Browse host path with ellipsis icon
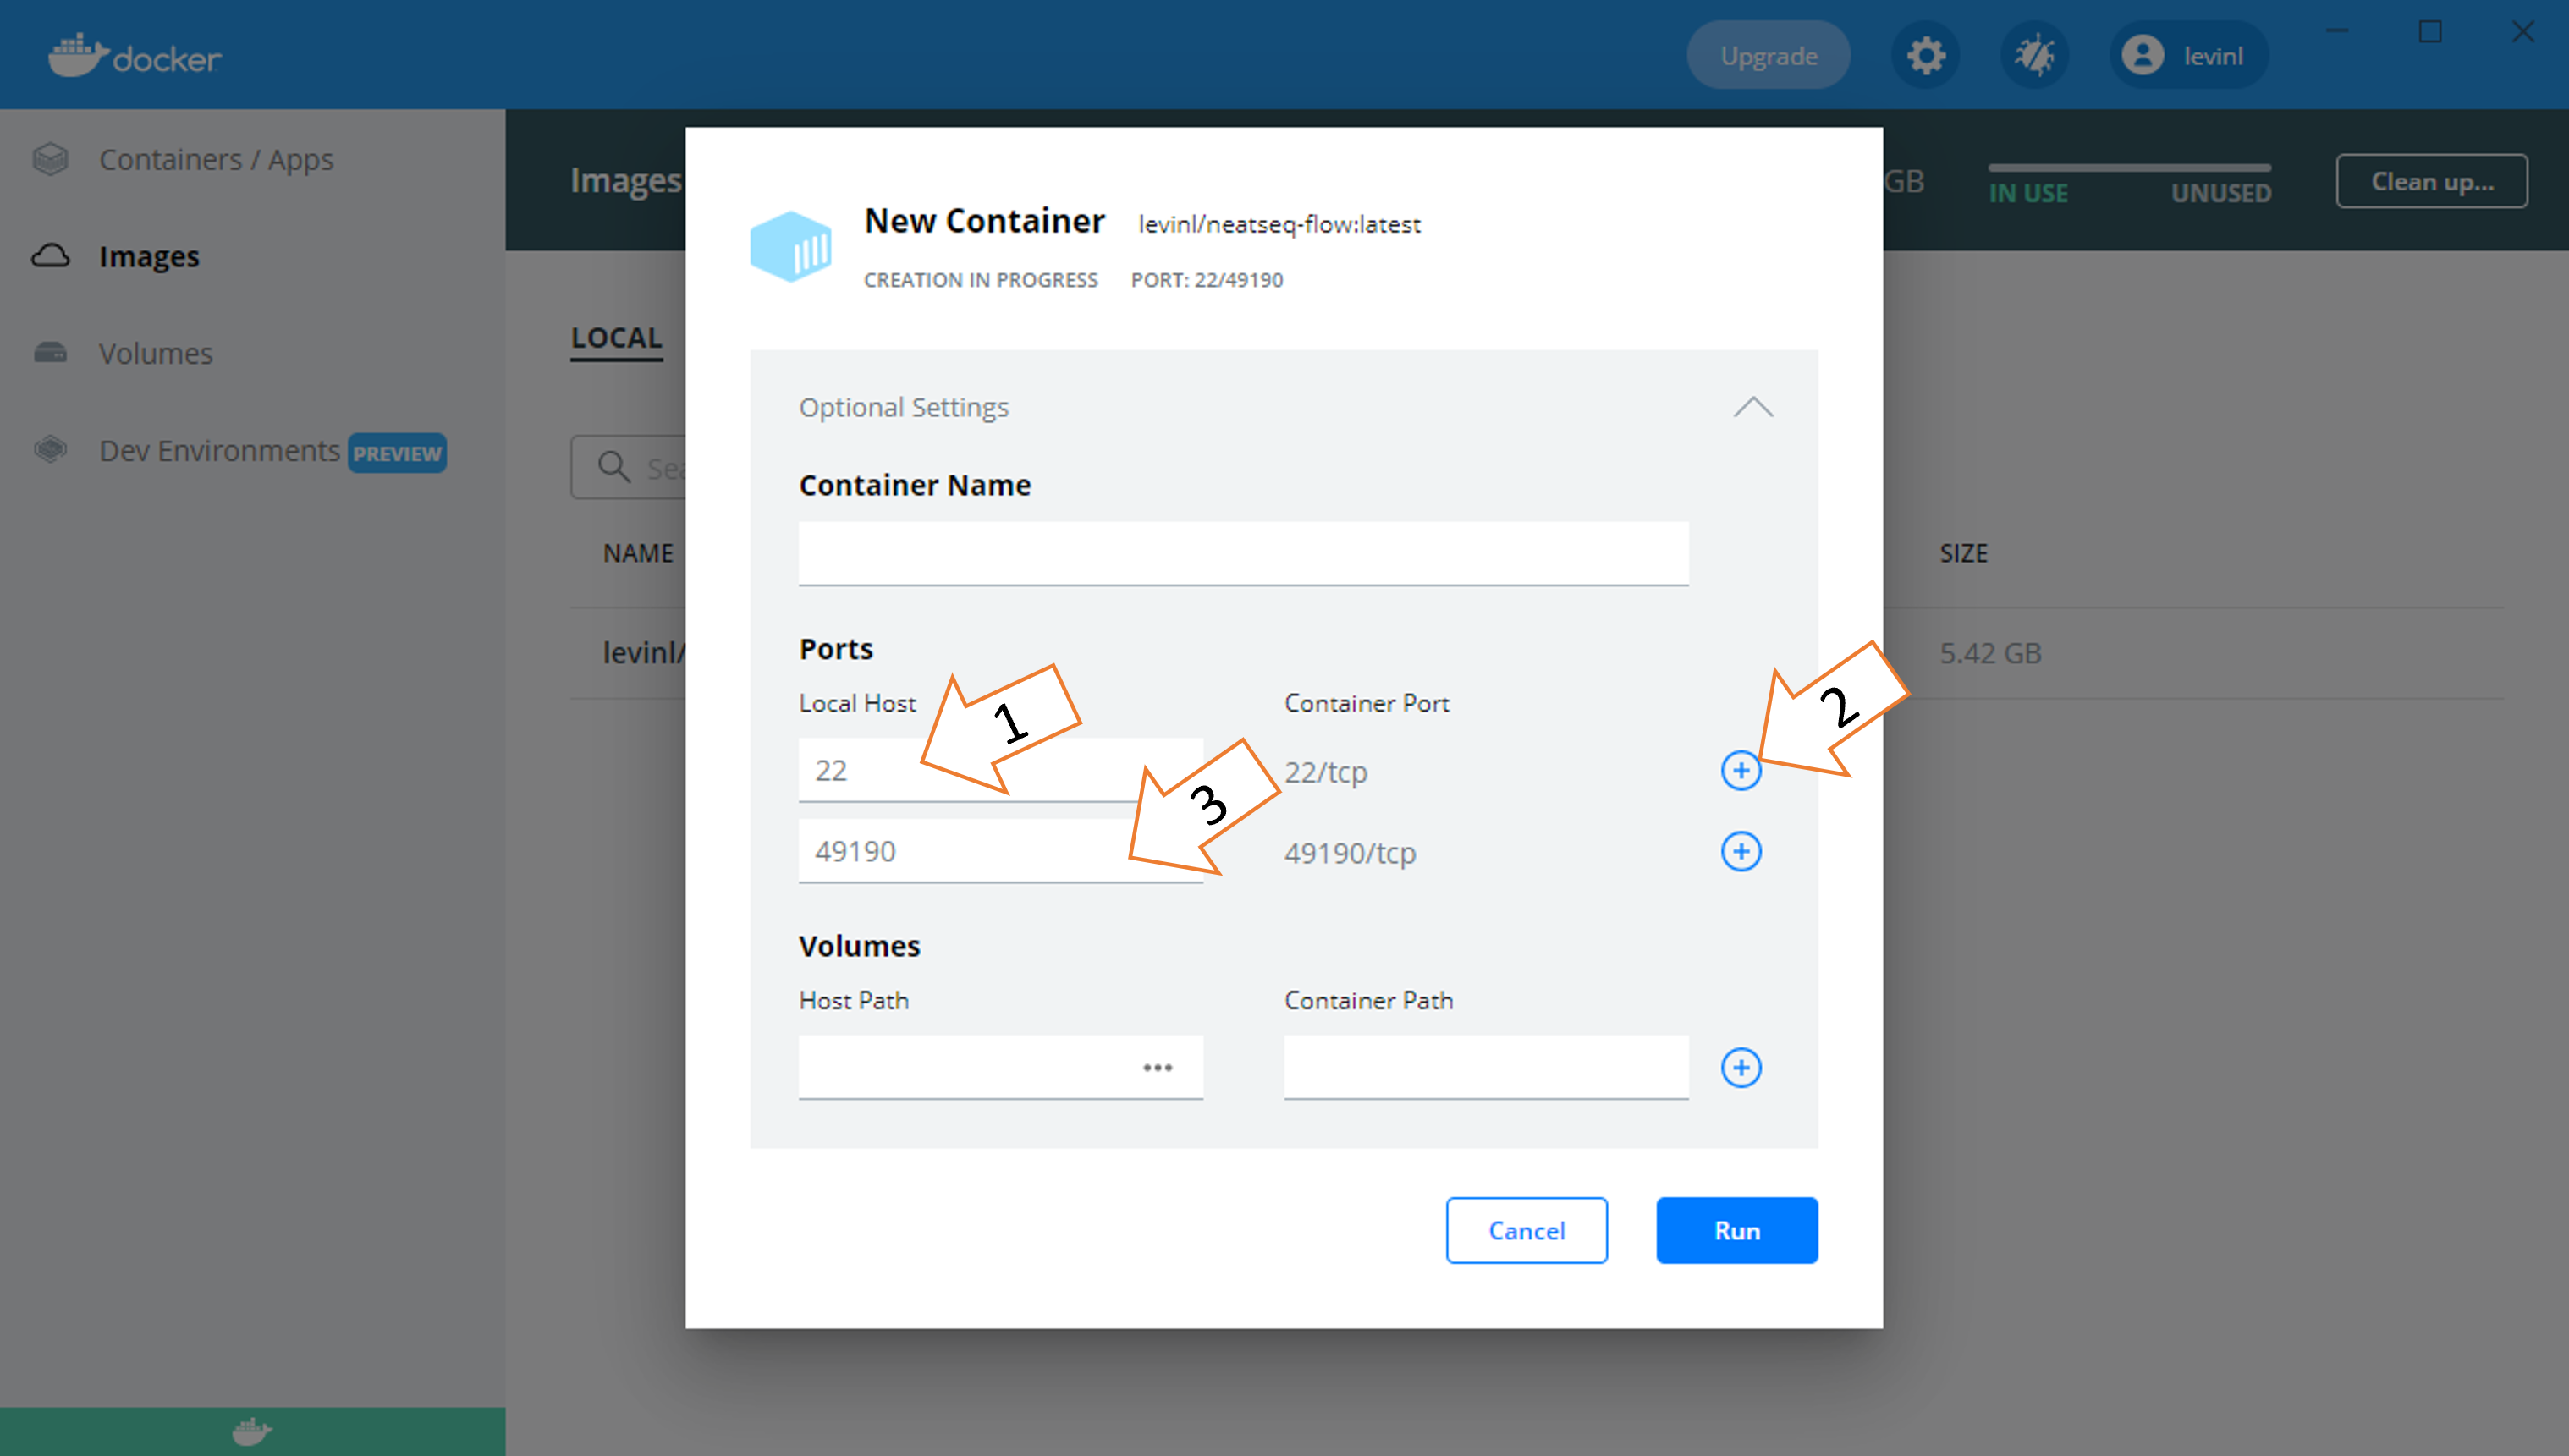 coord(1157,1068)
